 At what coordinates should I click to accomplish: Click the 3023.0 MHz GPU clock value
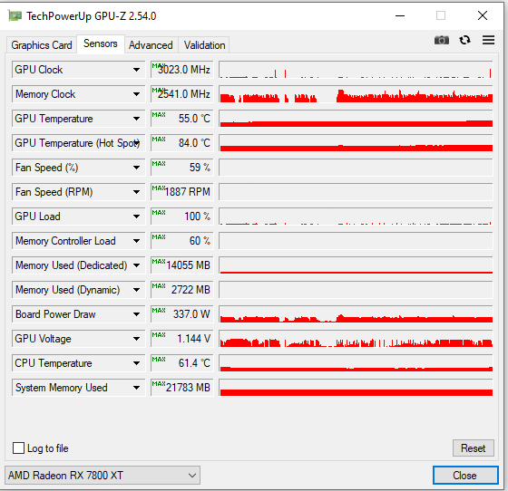(181, 70)
